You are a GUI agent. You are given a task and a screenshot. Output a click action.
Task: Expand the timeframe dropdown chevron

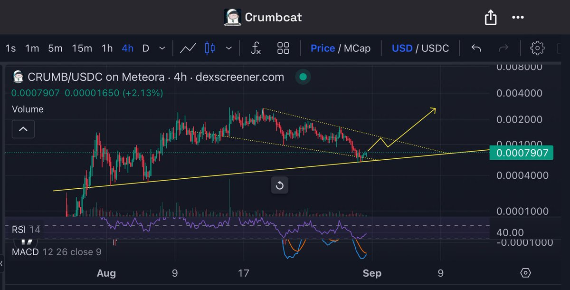[162, 48]
